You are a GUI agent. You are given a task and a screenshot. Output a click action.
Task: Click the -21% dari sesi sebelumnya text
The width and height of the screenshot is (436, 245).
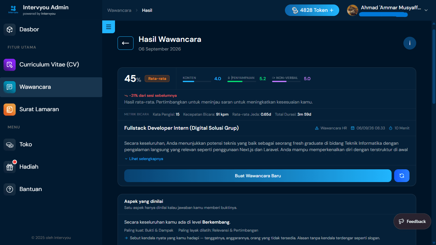tap(150, 96)
